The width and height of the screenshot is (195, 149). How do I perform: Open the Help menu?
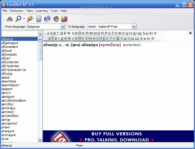[x=64, y=11]
